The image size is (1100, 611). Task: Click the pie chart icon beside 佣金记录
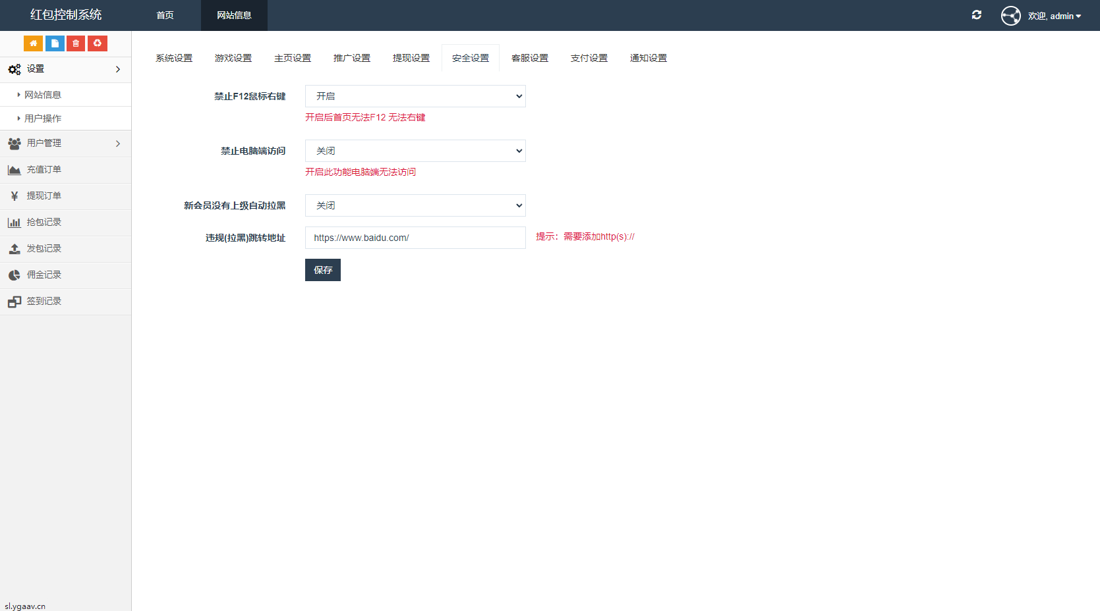[14, 275]
